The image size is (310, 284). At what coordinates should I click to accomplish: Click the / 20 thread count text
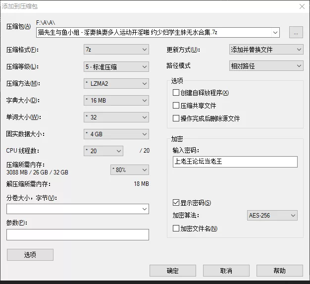(145, 151)
